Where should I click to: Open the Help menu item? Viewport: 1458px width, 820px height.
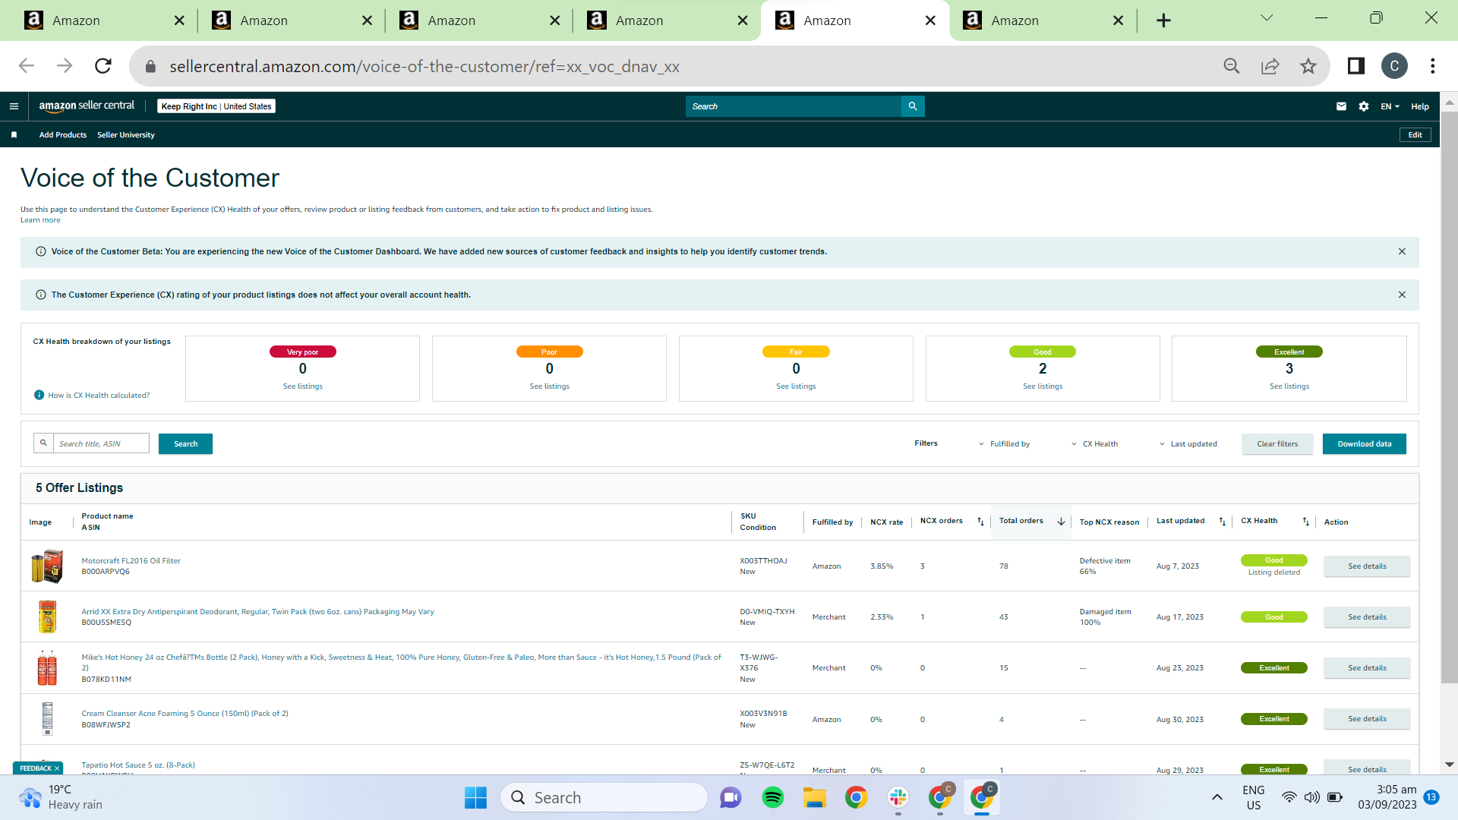point(1420,106)
